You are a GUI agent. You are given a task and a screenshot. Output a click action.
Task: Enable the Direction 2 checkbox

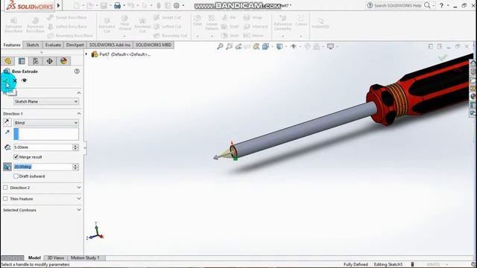pyautogui.click(x=5, y=188)
